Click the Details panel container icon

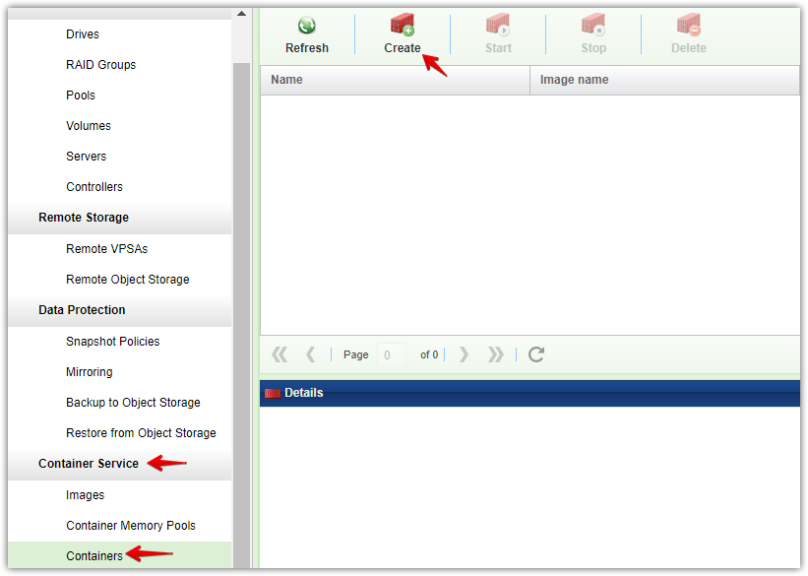tap(272, 394)
